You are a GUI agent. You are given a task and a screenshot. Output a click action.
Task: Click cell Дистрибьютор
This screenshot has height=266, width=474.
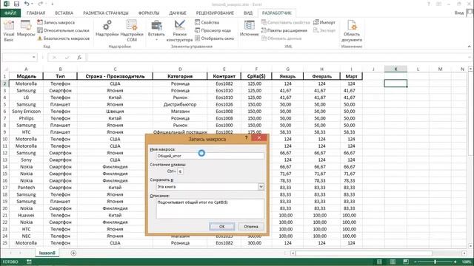point(180,104)
